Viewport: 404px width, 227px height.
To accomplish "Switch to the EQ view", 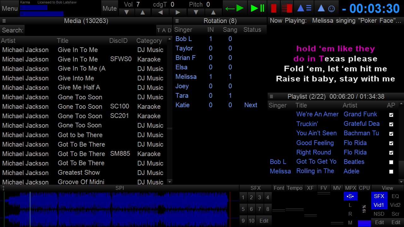I will (395, 196).
